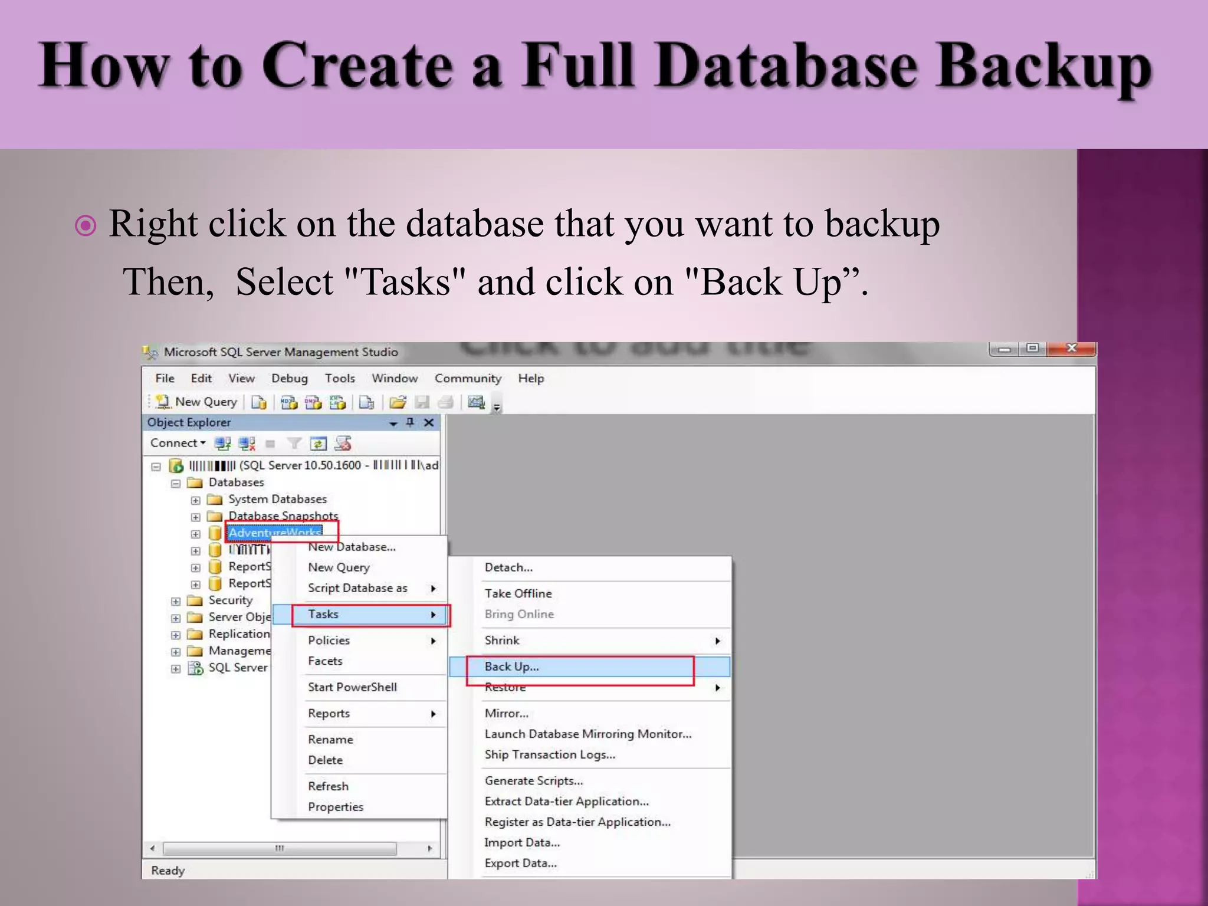The width and height of the screenshot is (1208, 906).
Task: Click Disconnect server icon in Object Explorer
Action: (x=247, y=444)
